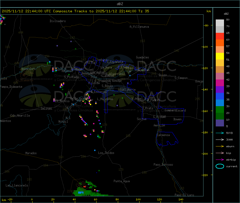Image resolution: width=240 pixels, height=203 pixels.
Task: Click the R_Padre map label
Action: coord(153,100)
